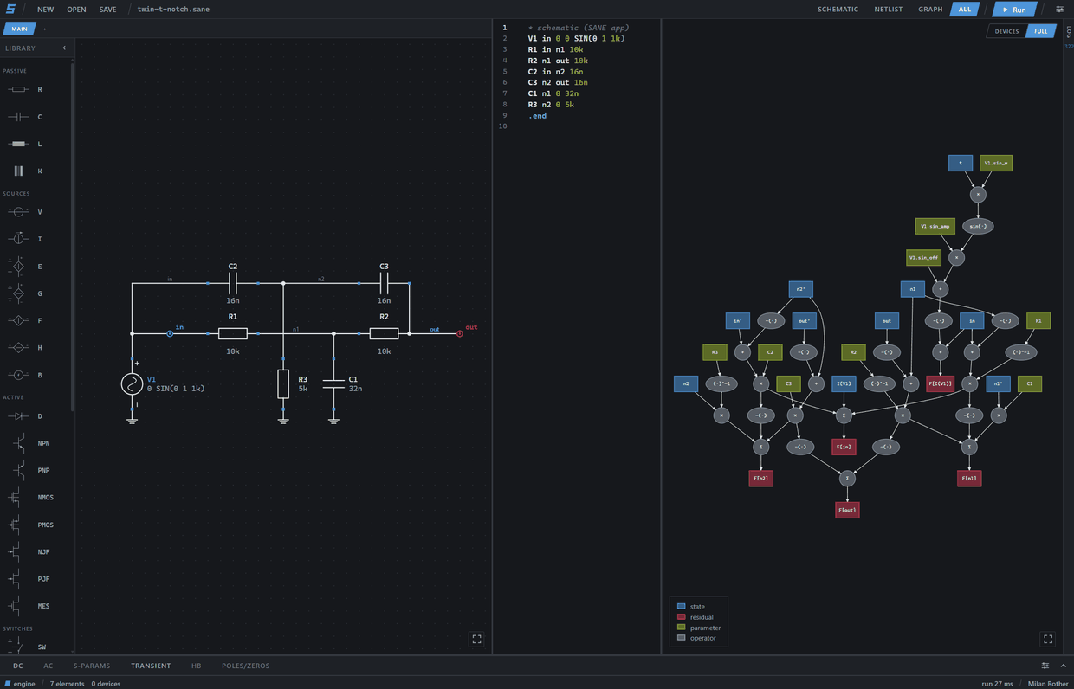Viewport: 1074px width, 689px height.
Task: Run the simulation
Action: (1013, 10)
